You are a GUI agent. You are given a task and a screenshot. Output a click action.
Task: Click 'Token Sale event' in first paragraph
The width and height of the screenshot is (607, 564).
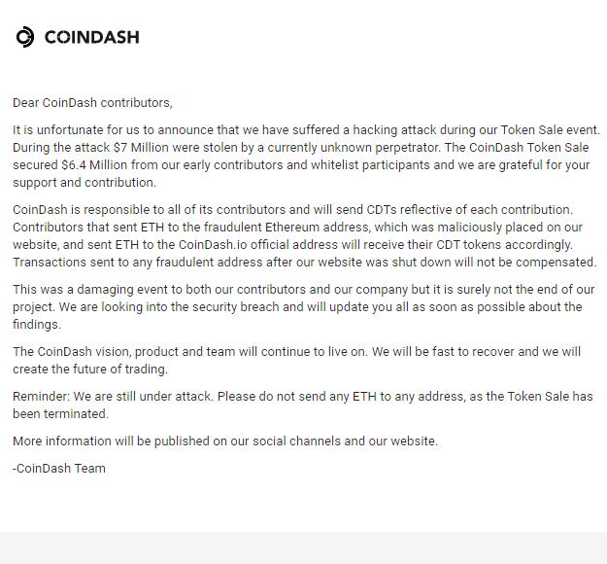pos(550,129)
